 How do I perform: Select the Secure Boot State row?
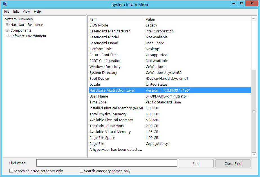pyautogui.click(x=170, y=55)
